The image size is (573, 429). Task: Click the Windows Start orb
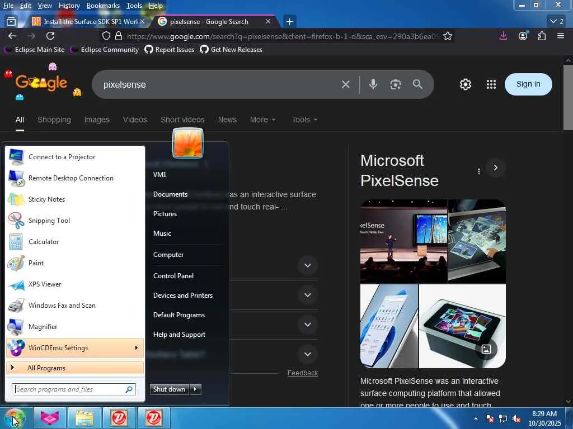coord(13,418)
